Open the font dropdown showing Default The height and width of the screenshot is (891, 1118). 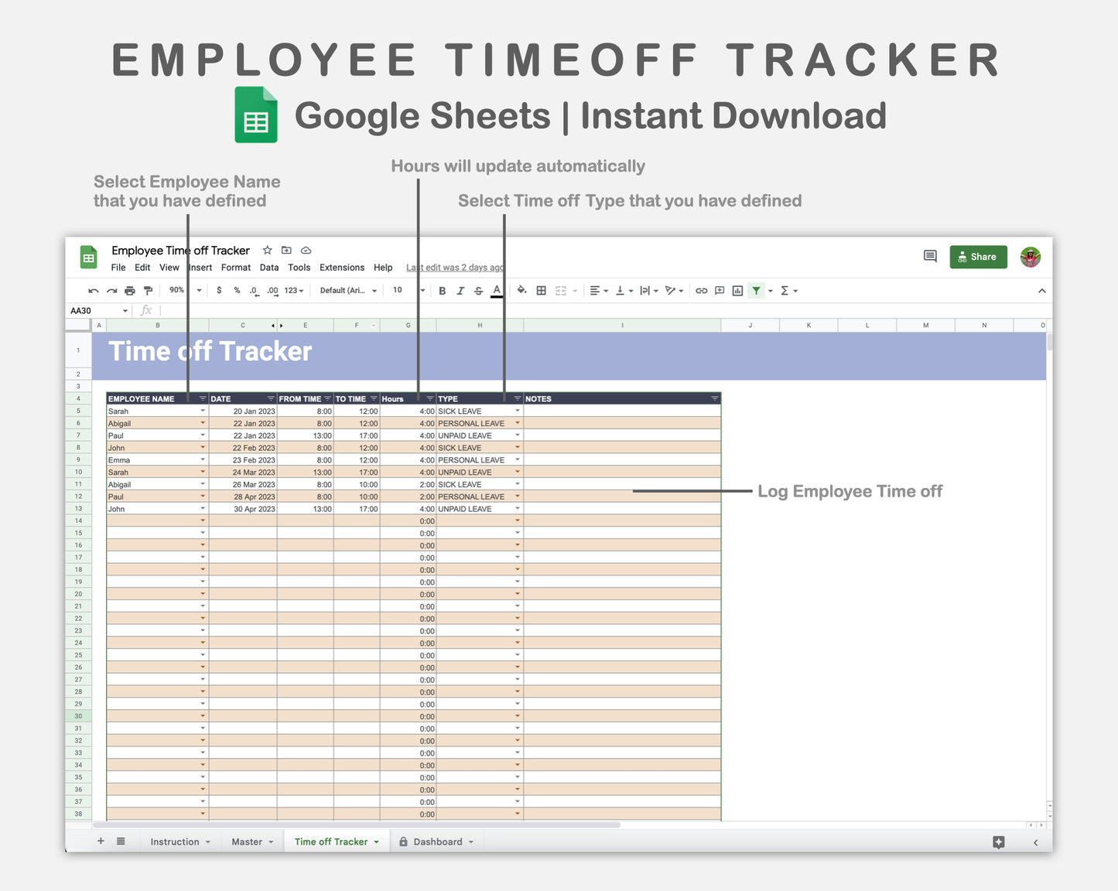(346, 290)
